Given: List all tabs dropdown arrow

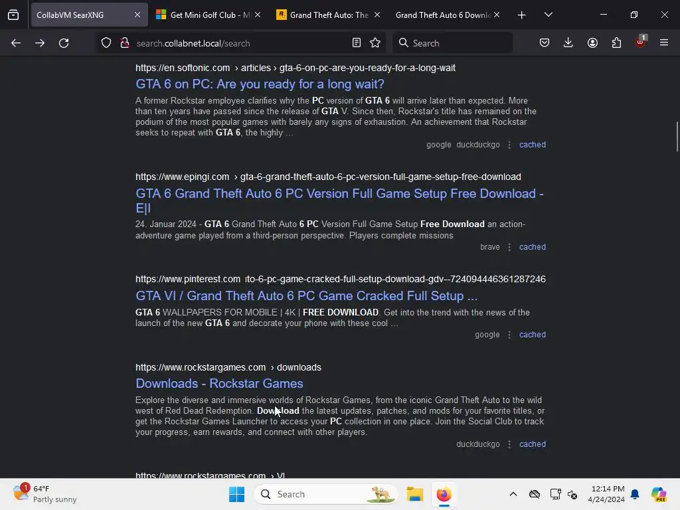Looking at the screenshot, I should (549, 15).
